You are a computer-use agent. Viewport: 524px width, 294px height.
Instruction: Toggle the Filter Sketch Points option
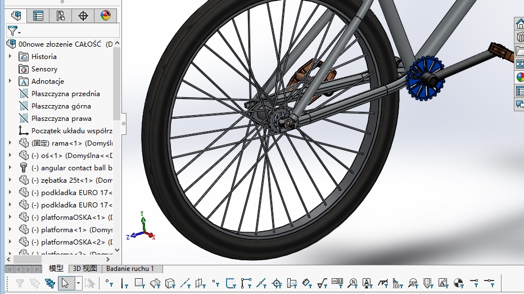tap(216, 284)
